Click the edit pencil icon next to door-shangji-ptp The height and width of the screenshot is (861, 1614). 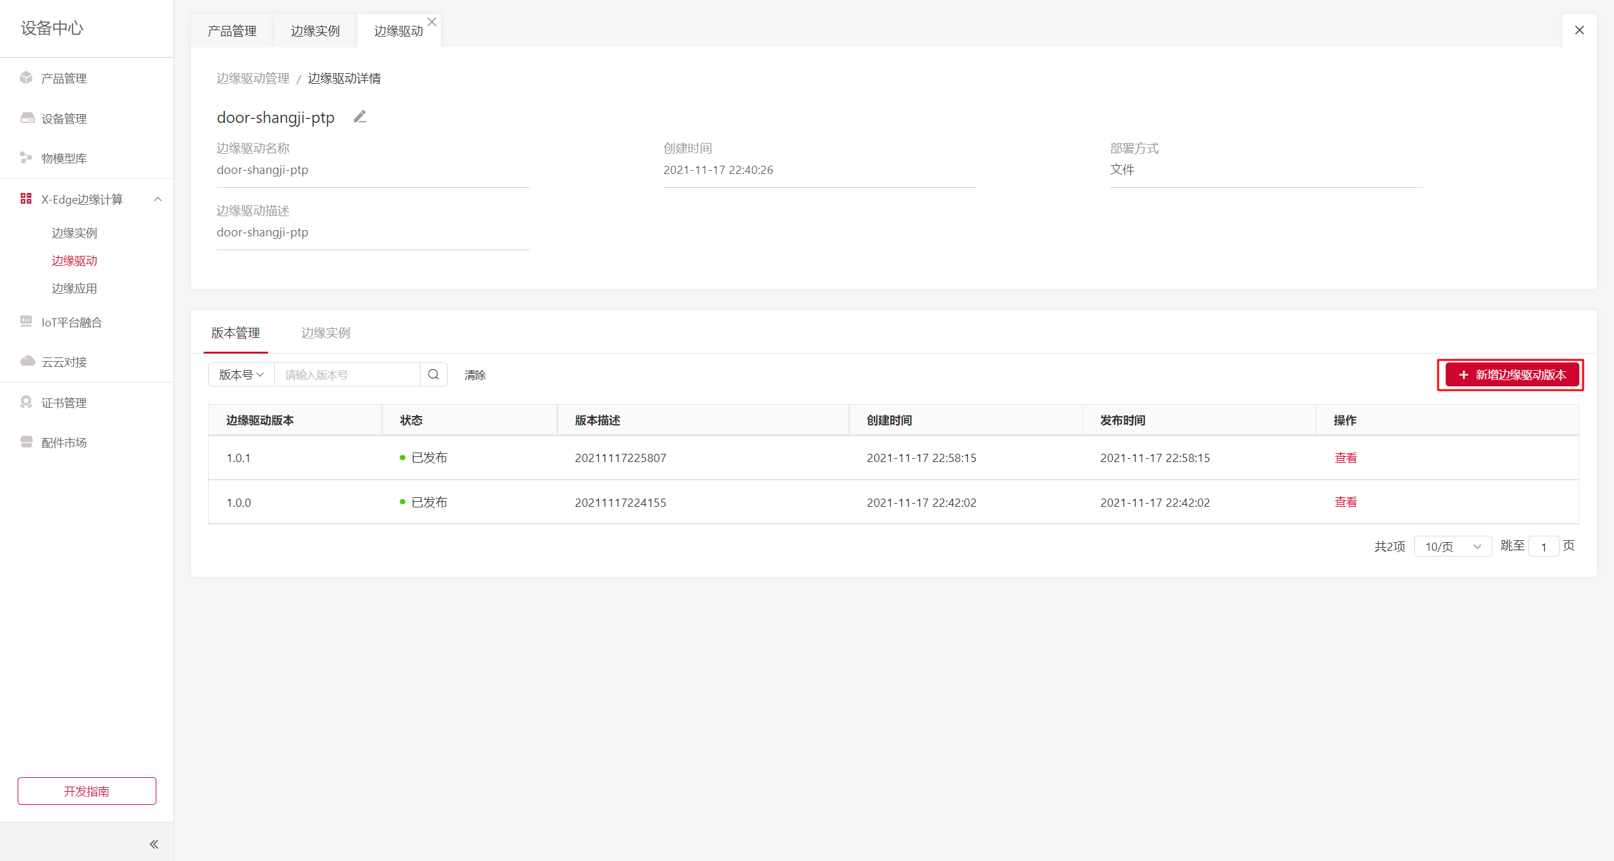click(360, 117)
